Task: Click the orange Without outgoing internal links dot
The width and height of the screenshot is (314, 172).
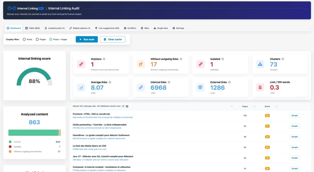Action: point(10,151)
